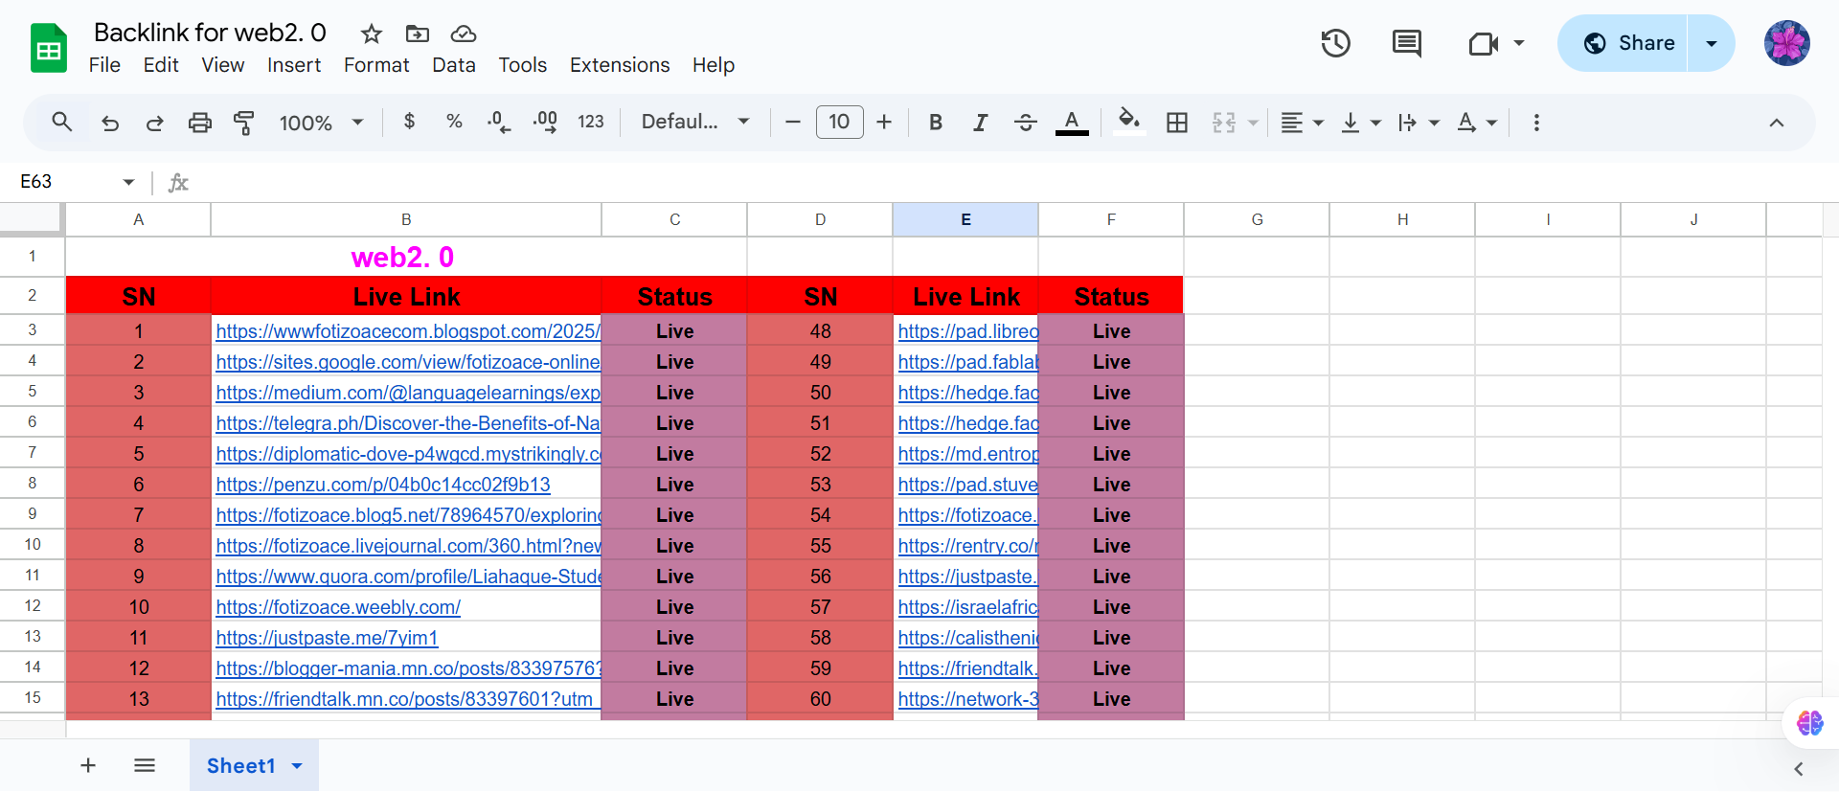Click the Share button
Screen dimensions: 1839x792
coord(1628,43)
